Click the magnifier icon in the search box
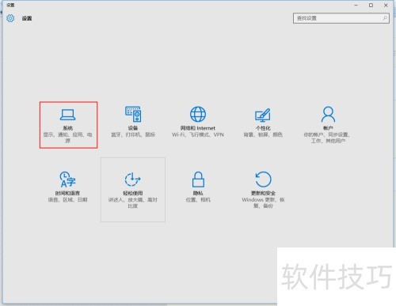396x306 pixels. pos(385,18)
